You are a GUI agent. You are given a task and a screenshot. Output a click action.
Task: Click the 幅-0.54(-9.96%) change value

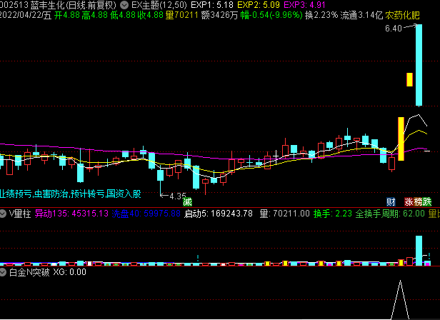(x=271, y=15)
